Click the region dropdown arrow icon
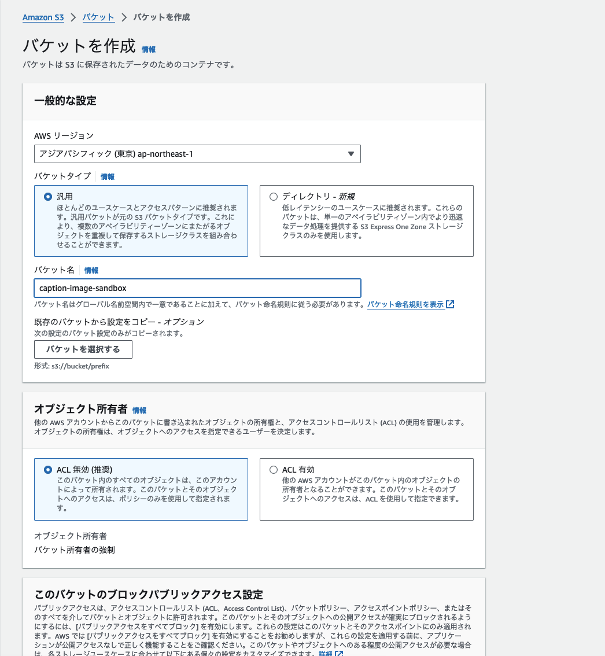 click(x=351, y=154)
